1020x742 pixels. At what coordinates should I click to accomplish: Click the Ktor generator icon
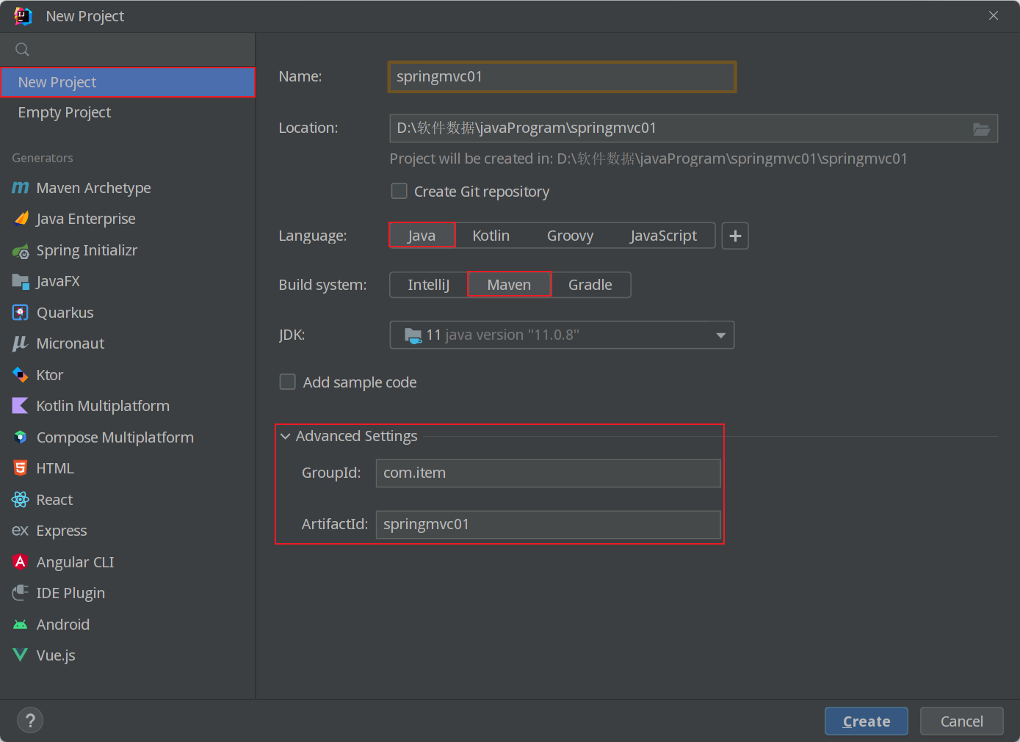21,375
